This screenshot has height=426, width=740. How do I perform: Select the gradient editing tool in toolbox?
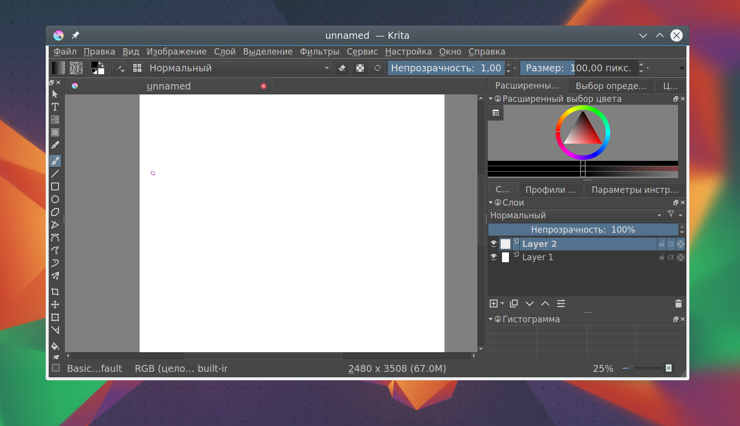coord(55,120)
